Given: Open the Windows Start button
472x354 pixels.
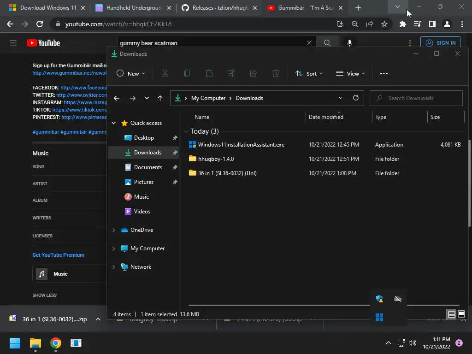Looking at the screenshot, I should tap(15, 343).
